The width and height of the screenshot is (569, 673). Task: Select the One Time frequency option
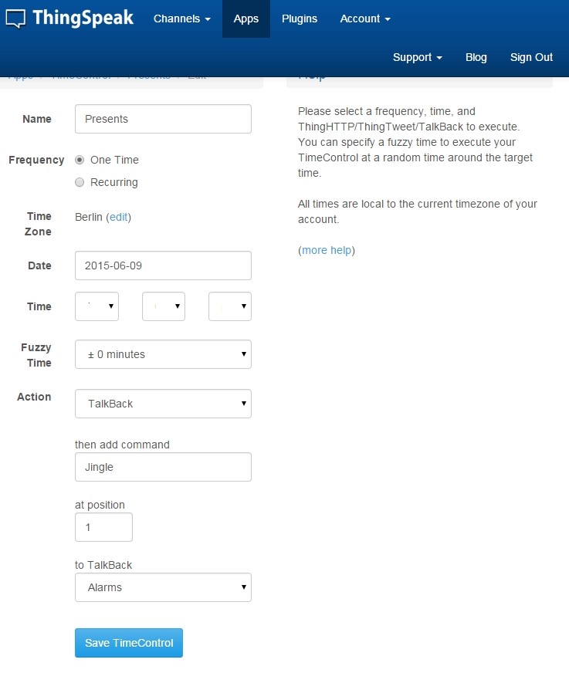(80, 160)
